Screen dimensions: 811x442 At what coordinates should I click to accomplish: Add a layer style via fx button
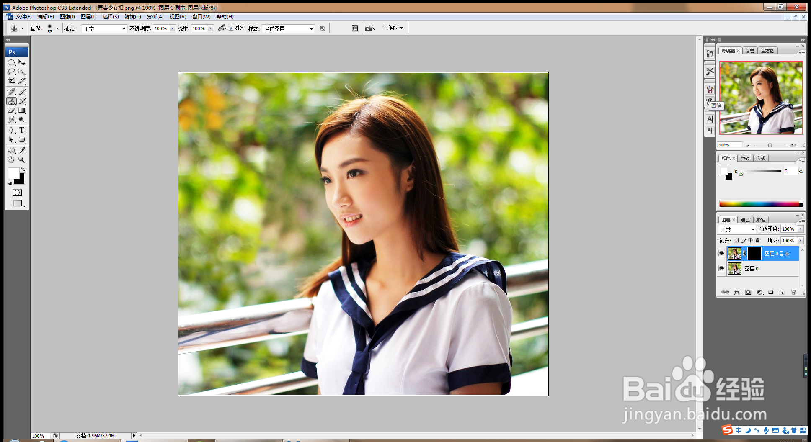click(x=737, y=292)
